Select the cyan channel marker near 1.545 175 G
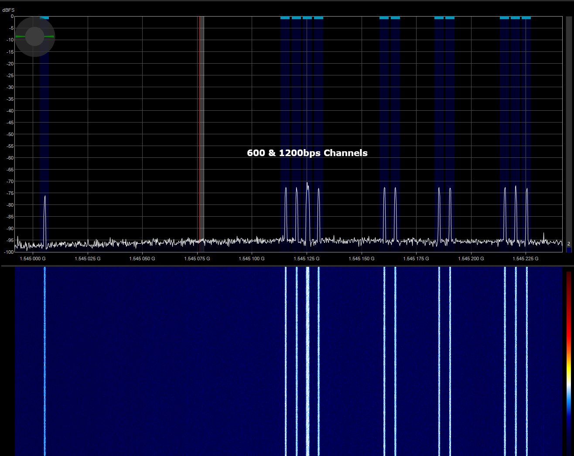The width and height of the screenshot is (574, 456). click(x=439, y=17)
